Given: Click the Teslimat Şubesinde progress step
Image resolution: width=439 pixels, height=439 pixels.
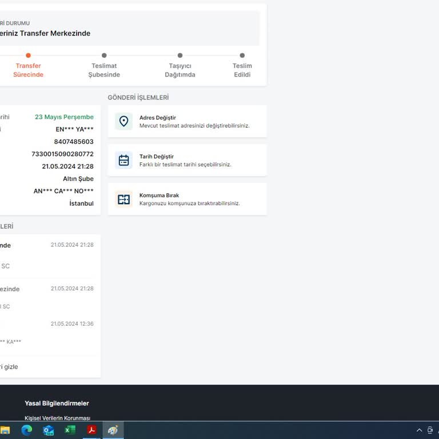Looking at the screenshot, I should coord(104,70).
